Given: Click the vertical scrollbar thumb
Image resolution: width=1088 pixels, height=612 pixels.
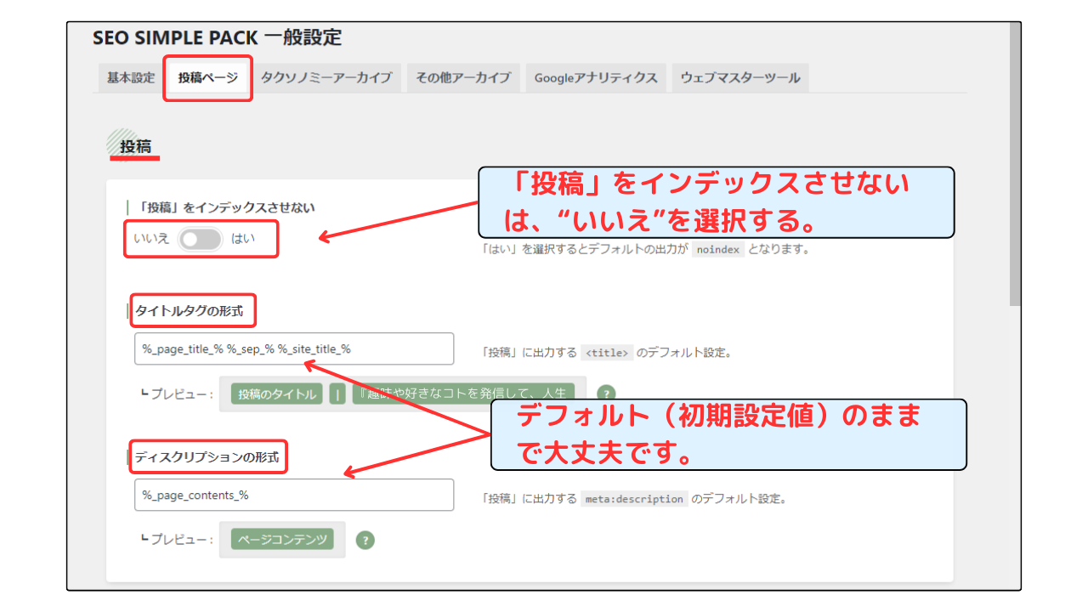Looking at the screenshot, I should [1014, 166].
